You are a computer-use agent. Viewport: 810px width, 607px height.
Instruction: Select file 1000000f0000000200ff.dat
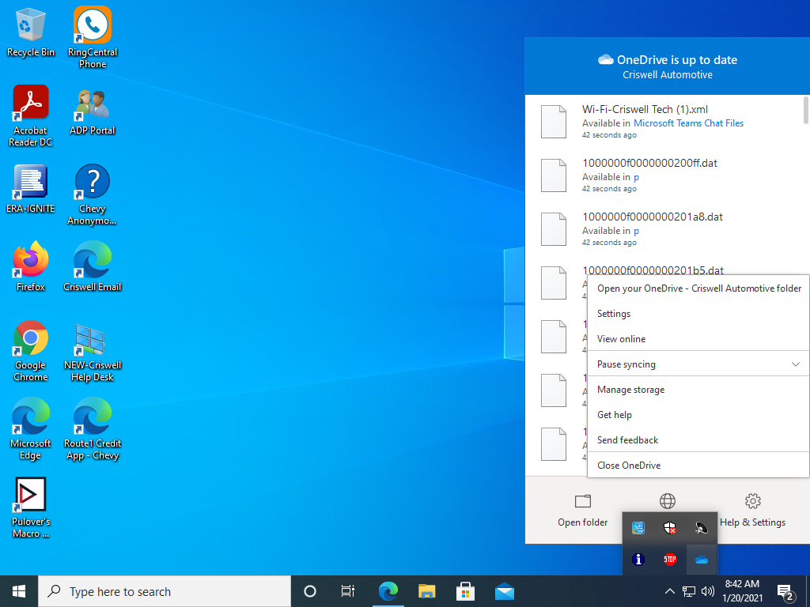point(664,175)
